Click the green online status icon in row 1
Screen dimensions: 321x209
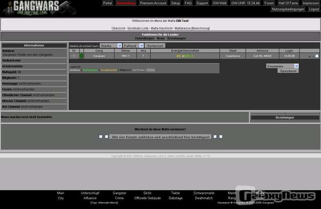(81, 56)
